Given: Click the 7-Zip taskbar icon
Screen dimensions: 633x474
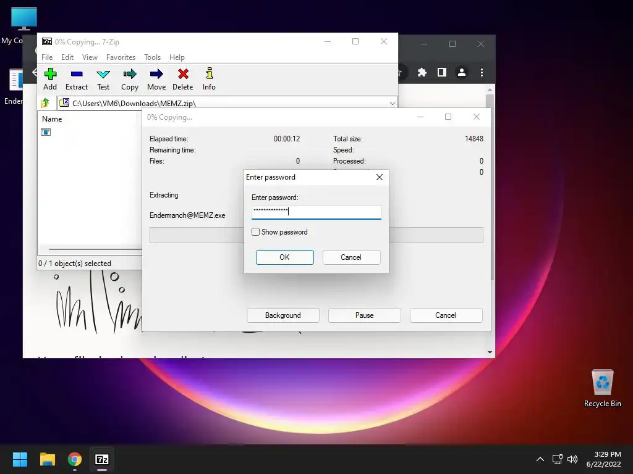Looking at the screenshot, I should click(102, 459).
